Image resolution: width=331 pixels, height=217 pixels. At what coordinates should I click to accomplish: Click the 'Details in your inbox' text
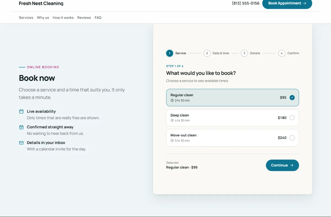point(46,143)
